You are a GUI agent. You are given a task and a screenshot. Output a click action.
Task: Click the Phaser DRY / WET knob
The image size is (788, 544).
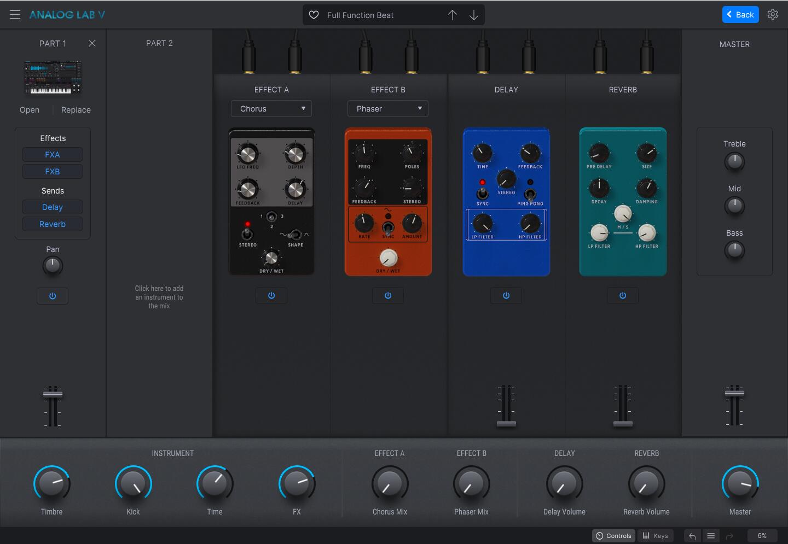click(x=388, y=258)
